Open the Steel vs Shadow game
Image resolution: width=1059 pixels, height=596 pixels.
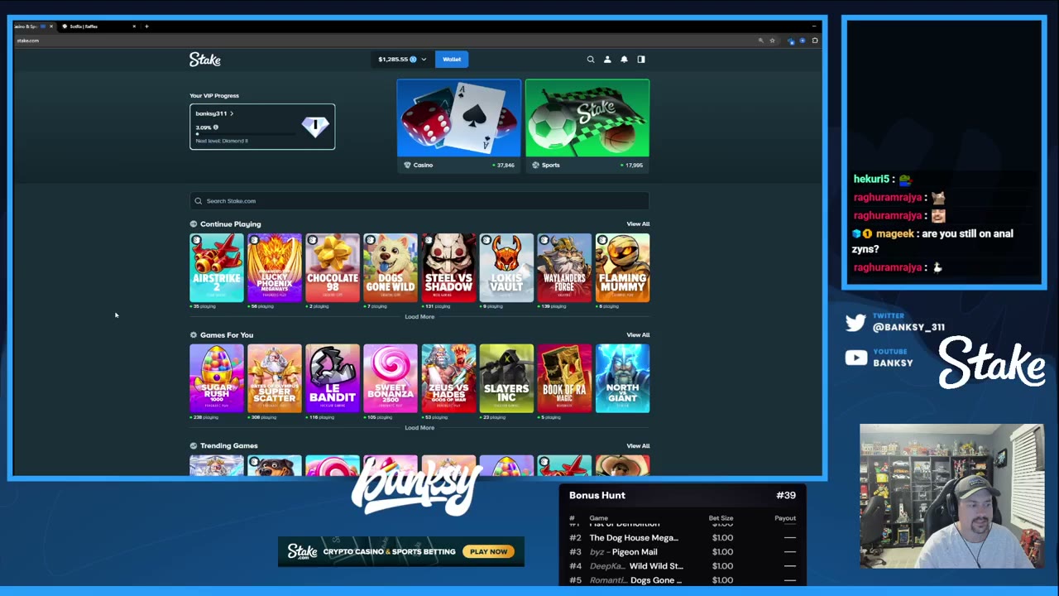point(448,268)
